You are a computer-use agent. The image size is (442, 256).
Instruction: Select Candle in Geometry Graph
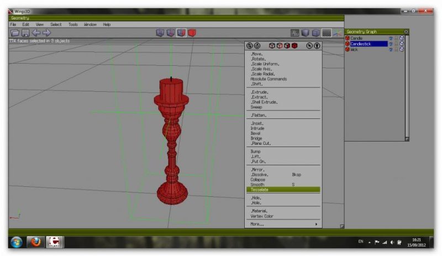[x=357, y=38]
